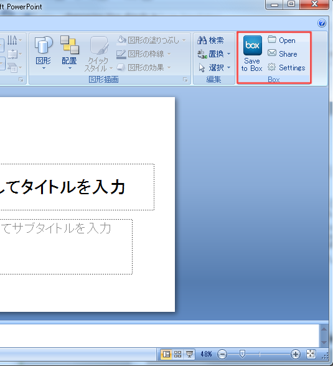Image resolution: width=333 pixels, height=366 pixels.
Task: Close the PowerPoint window
Action: point(314,4)
